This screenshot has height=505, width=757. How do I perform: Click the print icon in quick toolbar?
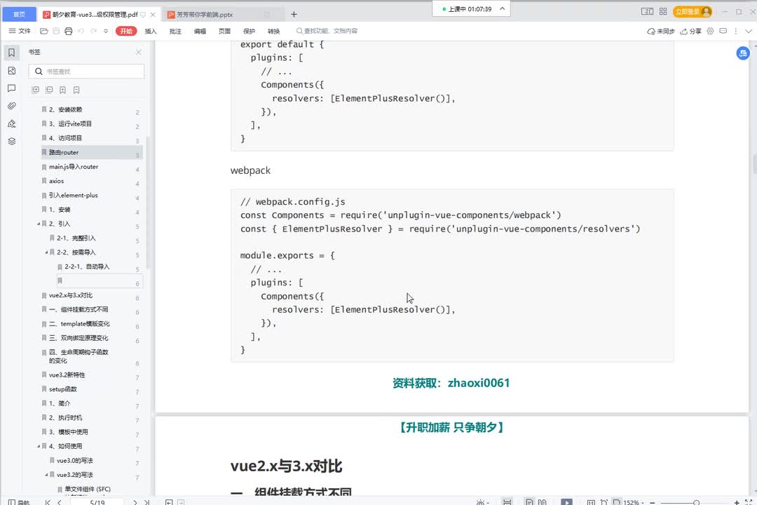(69, 31)
